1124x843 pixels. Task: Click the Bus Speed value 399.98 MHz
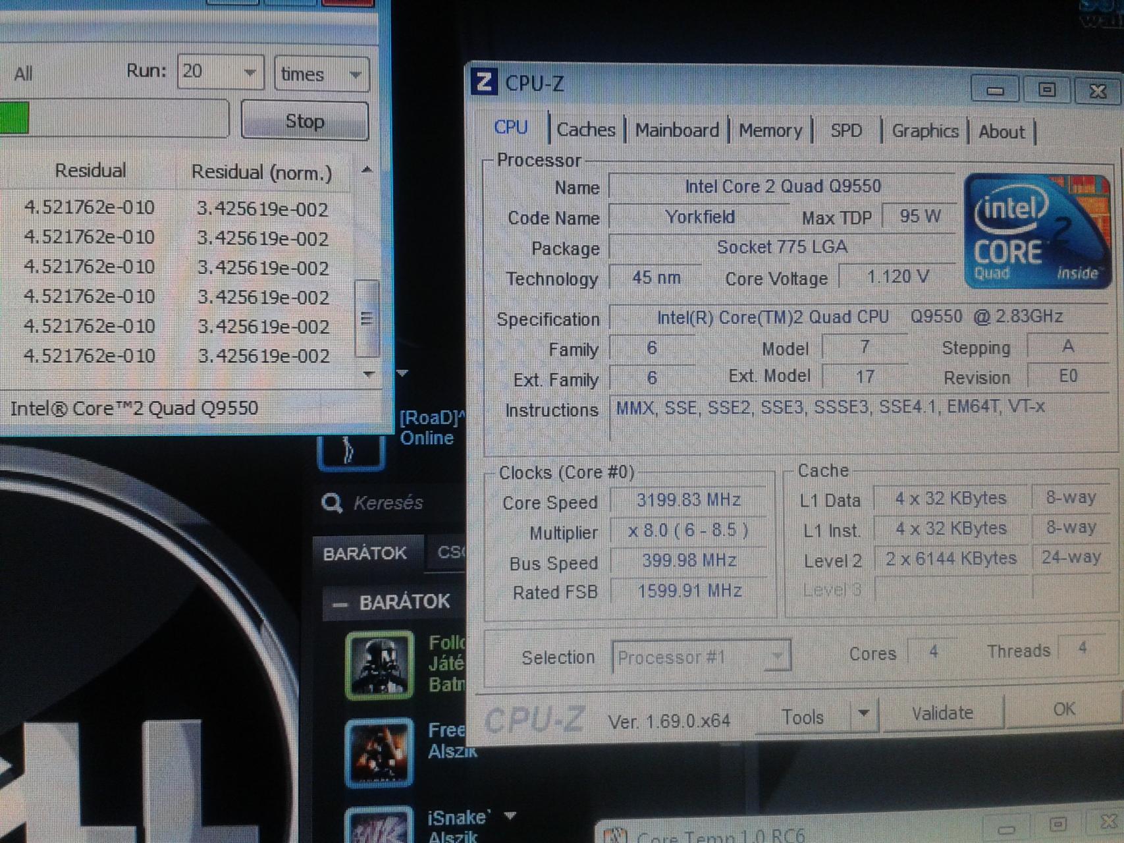point(688,560)
